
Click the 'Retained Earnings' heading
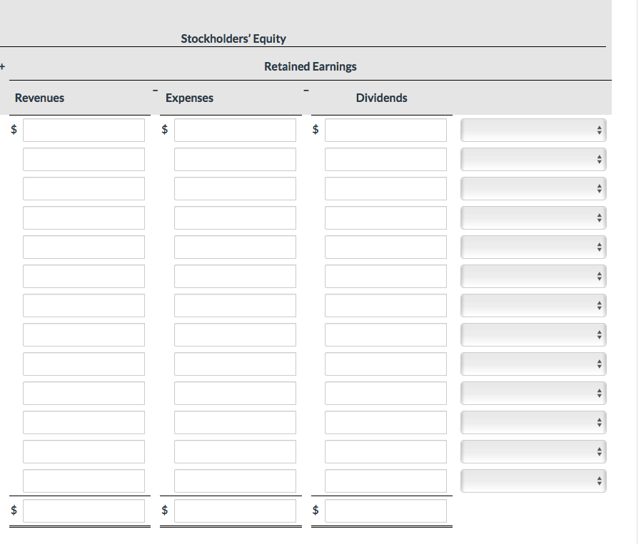coord(311,66)
